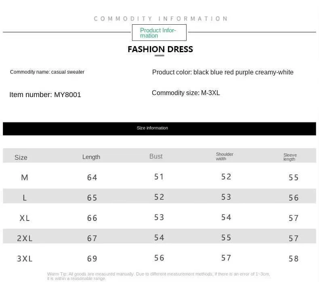Image resolution: width=319 pixels, height=282 pixels.
Task: Click the 3XL sleeve length value 58
Action: pos(294,259)
